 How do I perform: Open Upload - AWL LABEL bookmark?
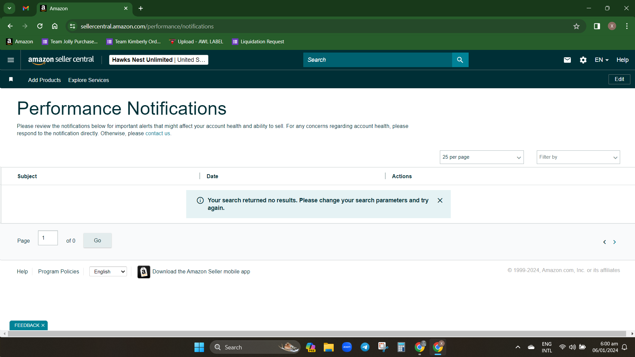click(x=196, y=42)
